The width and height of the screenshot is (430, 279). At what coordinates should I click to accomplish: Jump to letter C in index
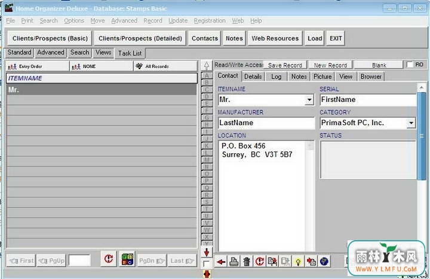[207, 89]
